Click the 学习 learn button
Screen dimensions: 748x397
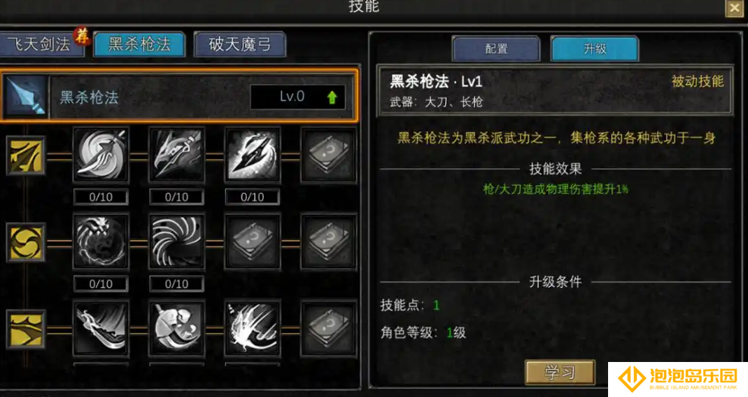560,372
